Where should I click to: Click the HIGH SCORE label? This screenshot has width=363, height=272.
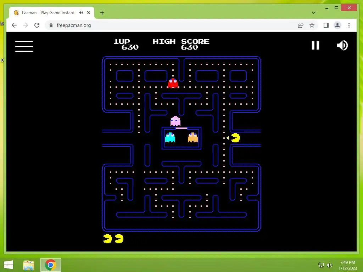coord(181,41)
